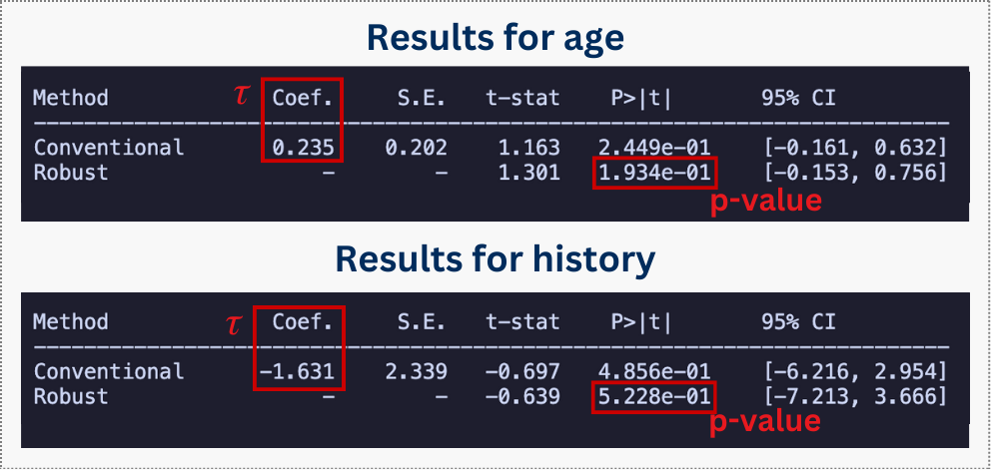Click "Coef." column header in age table

pyautogui.click(x=304, y=98)
